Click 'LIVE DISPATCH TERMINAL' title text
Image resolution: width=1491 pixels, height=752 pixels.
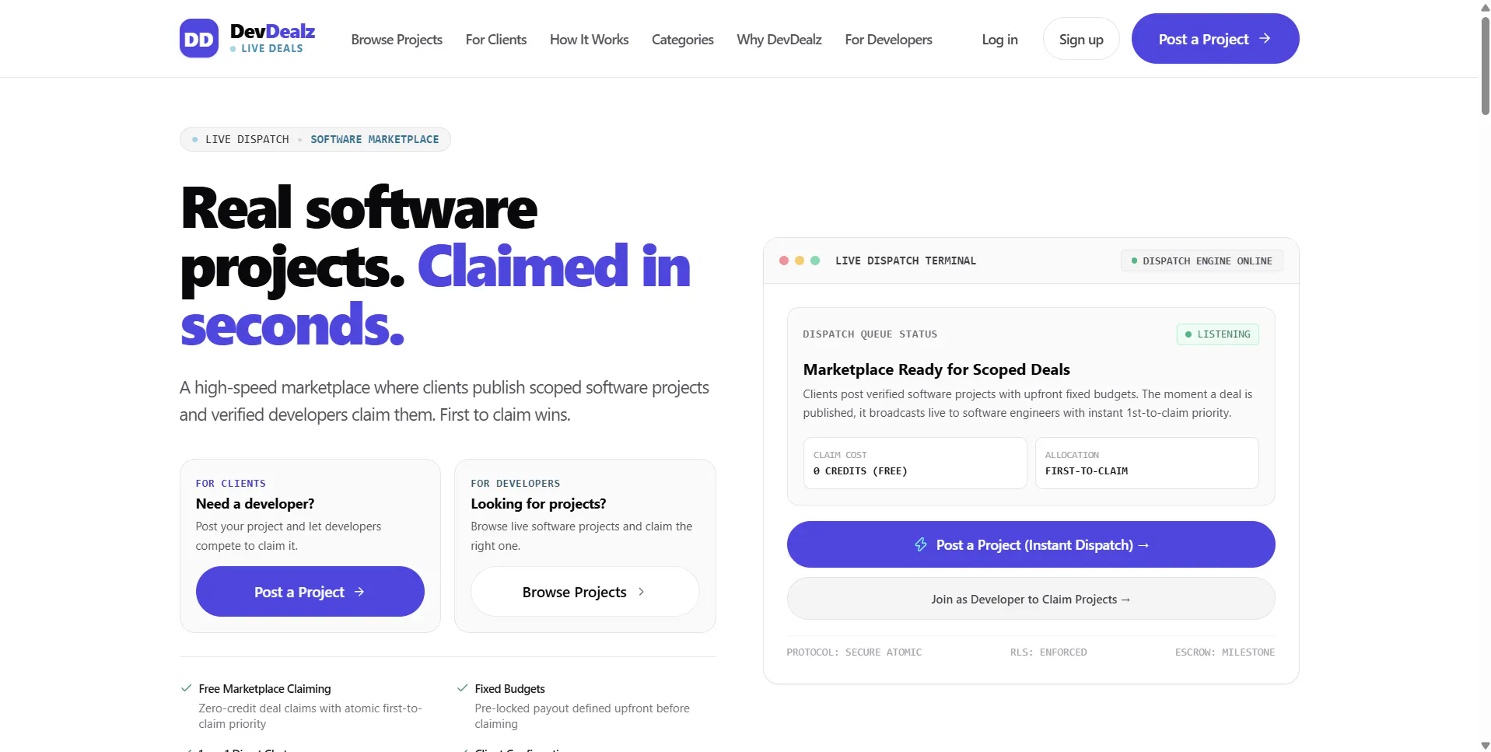[x=905, y=261]
